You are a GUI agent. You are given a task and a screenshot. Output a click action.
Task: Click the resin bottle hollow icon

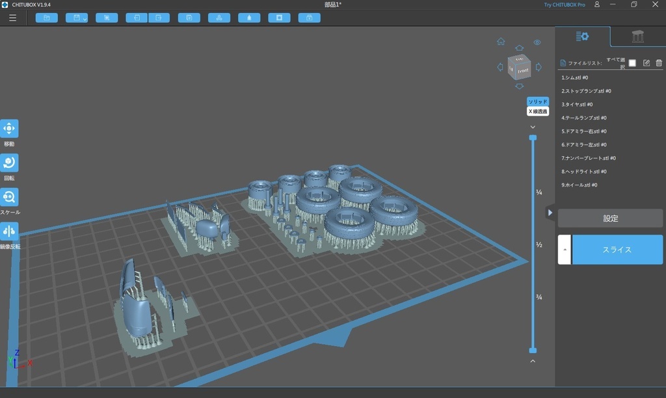249,18
